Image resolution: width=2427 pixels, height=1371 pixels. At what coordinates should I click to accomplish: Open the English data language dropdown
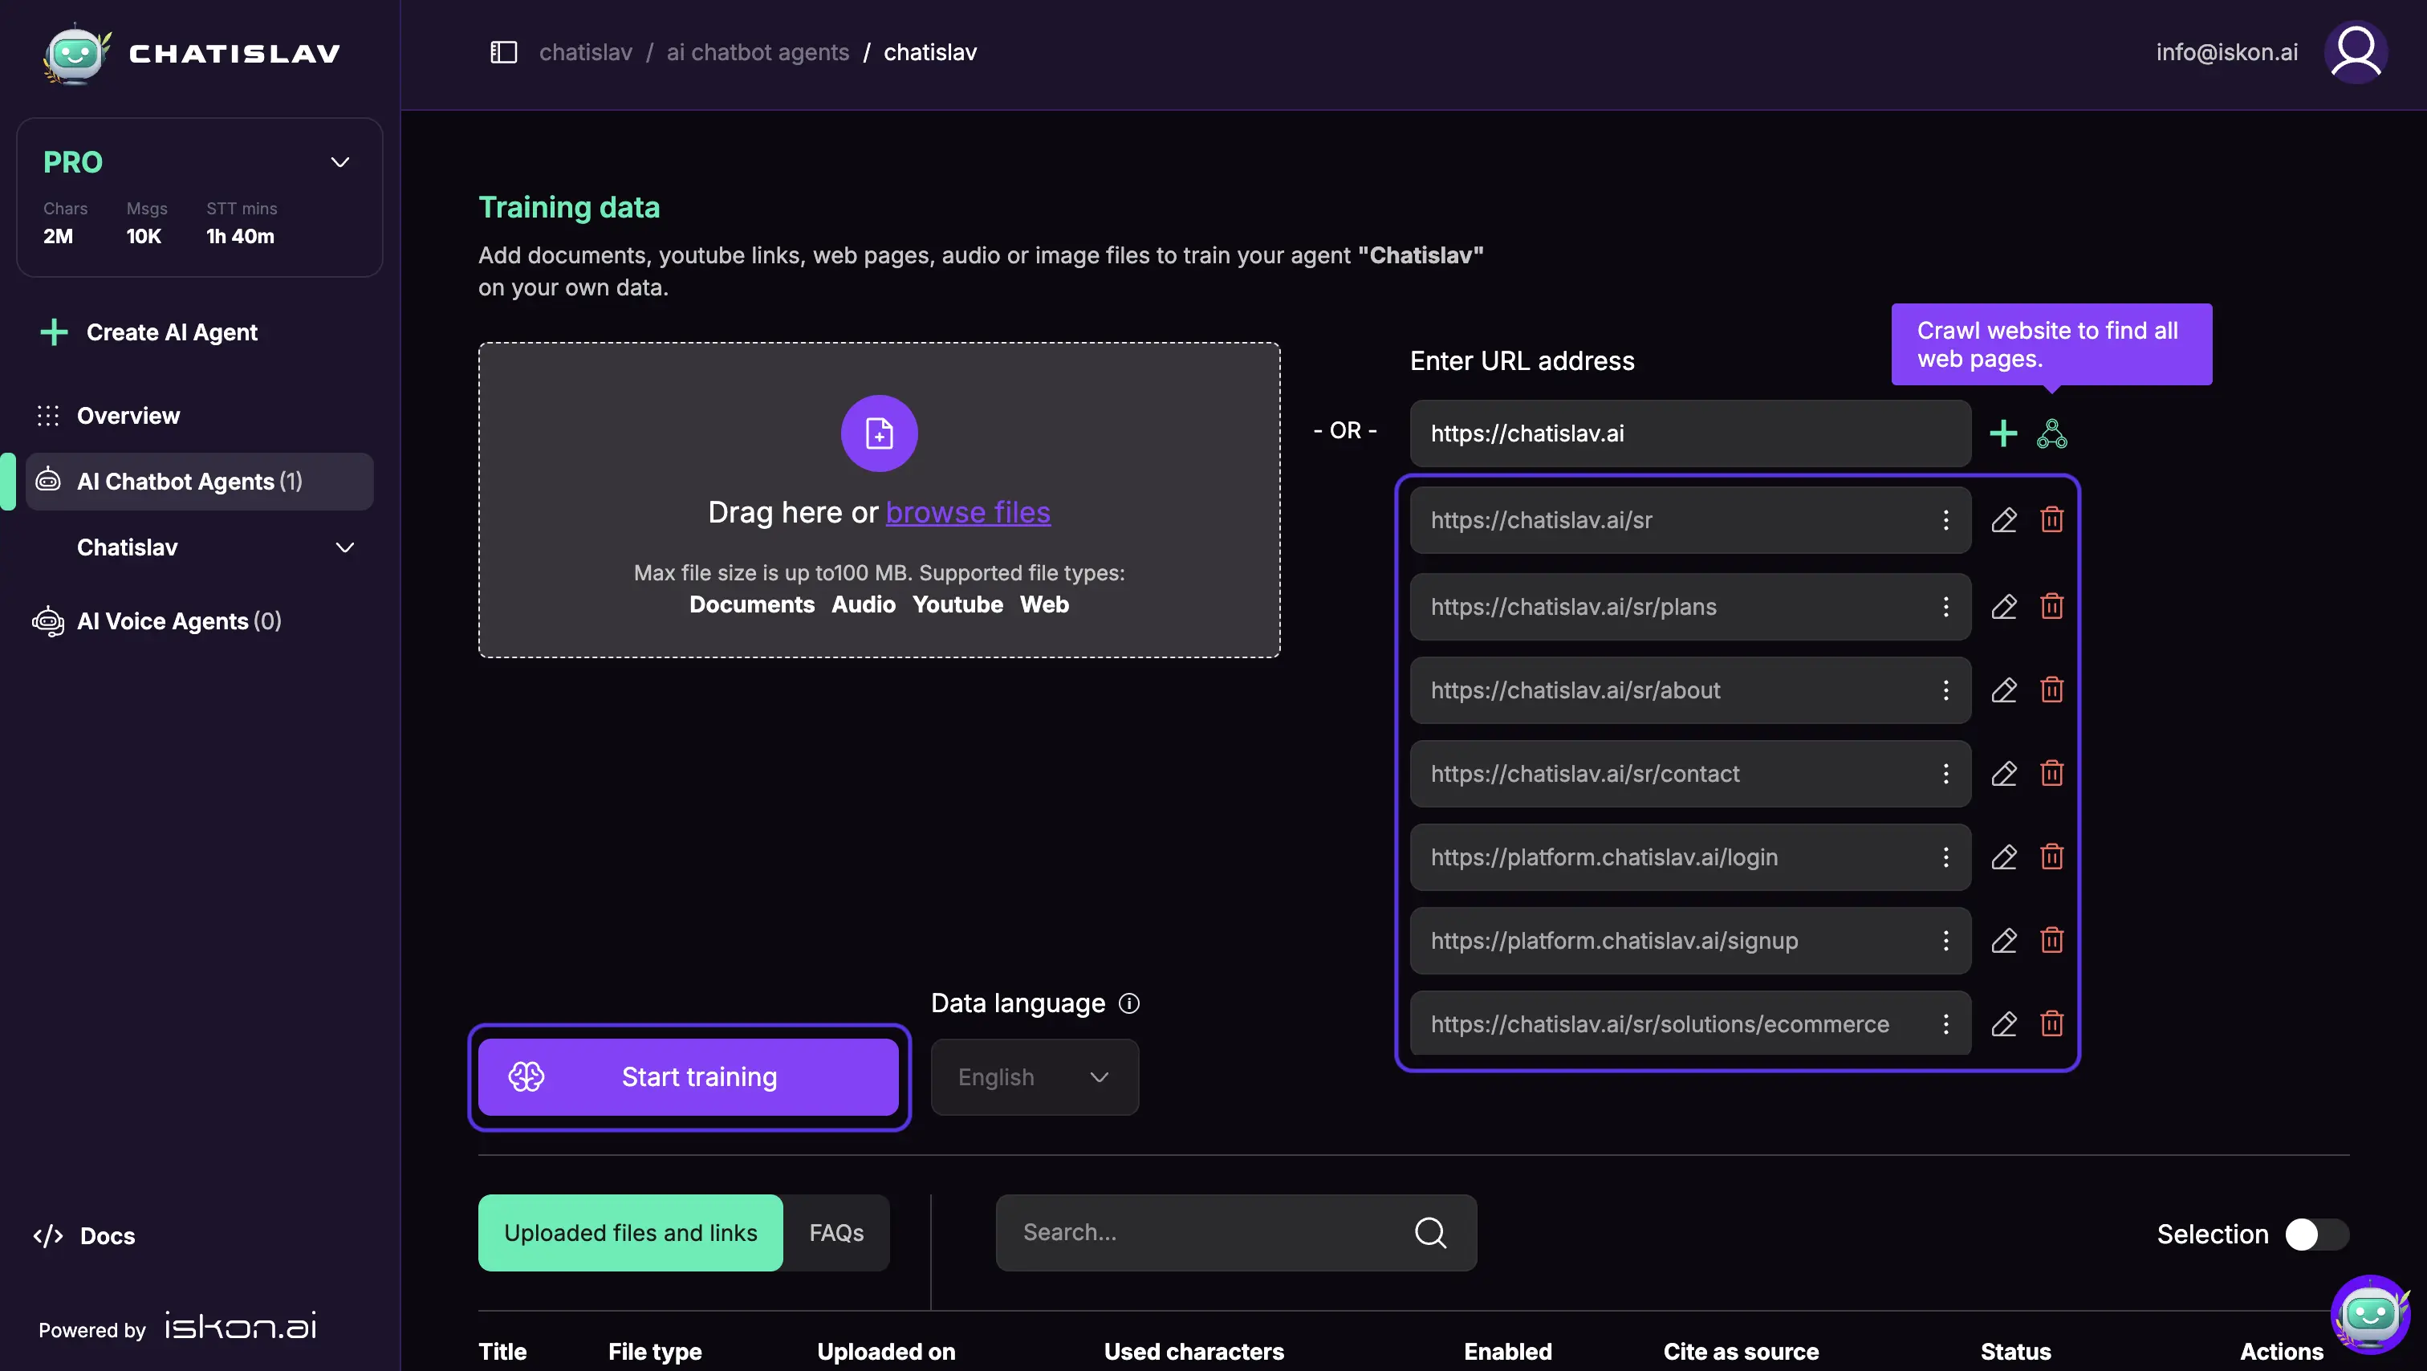pos(1035,1077)
